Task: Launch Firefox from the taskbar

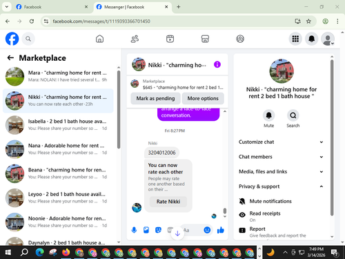Action: pyautogui.click(x=66, y=252)
